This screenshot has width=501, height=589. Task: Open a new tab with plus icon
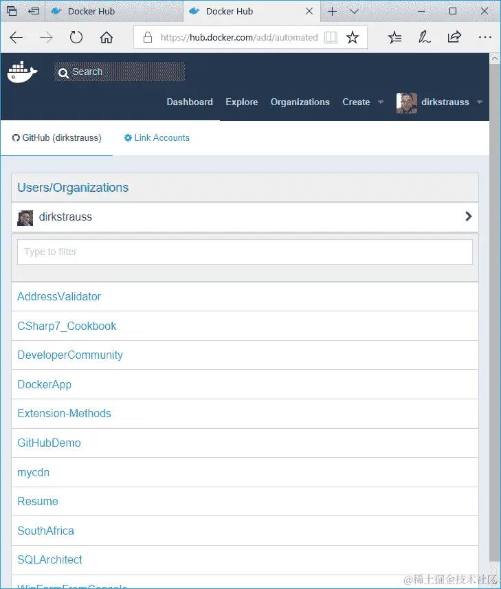tap(332, 11)
